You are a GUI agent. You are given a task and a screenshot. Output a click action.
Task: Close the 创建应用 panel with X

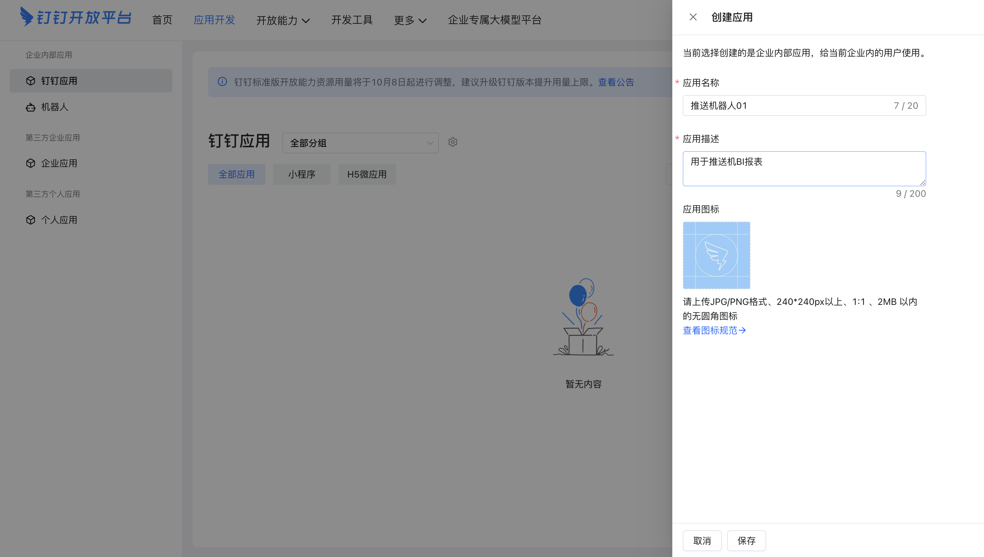coord(693,17)
